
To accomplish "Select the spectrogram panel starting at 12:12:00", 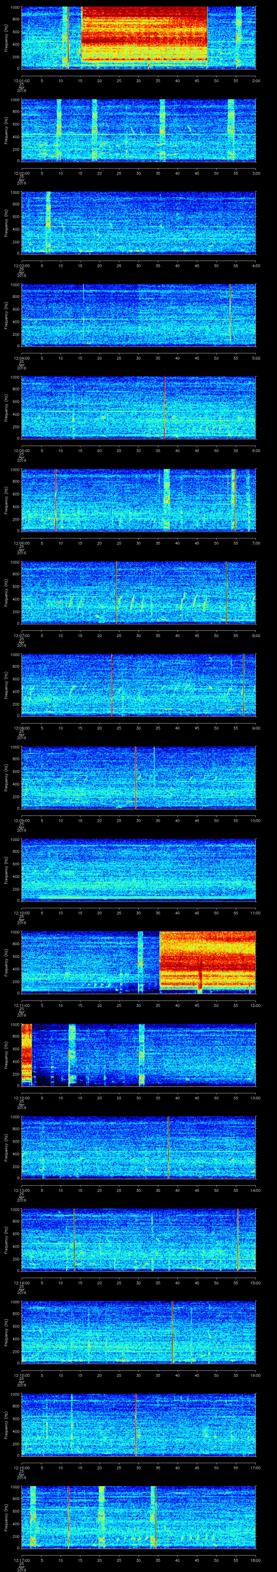I will pyautogui.click(x=139, y=1055).
